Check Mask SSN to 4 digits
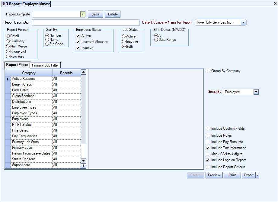 coord(207,154)
